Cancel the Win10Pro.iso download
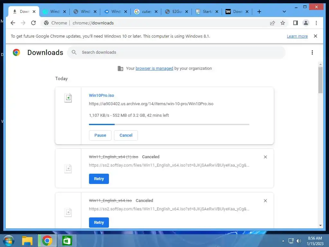 [x=126, y=135]
